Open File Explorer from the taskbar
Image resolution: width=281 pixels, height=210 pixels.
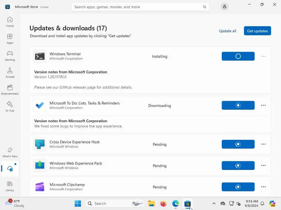(x=151, y=203)
